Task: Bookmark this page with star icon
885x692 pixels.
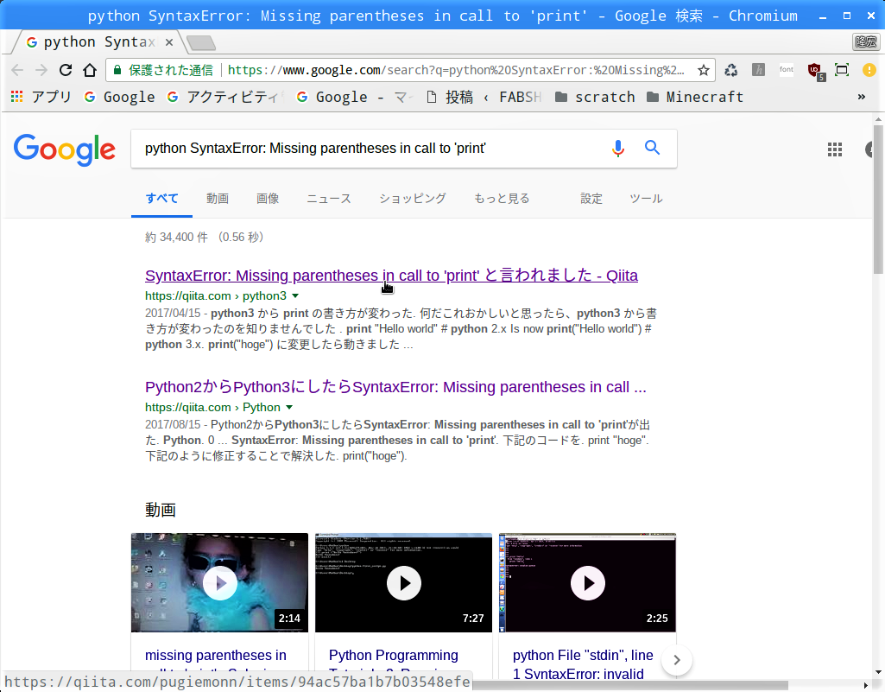Action: click(704, 70)
